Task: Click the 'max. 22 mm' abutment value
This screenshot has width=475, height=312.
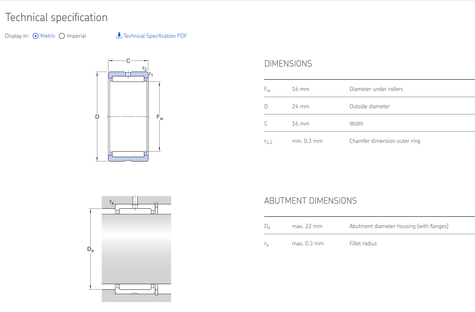Action: [307, 226]
